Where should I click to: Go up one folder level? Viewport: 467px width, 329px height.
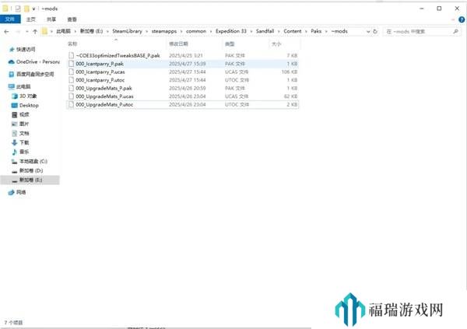pos(35,31)
